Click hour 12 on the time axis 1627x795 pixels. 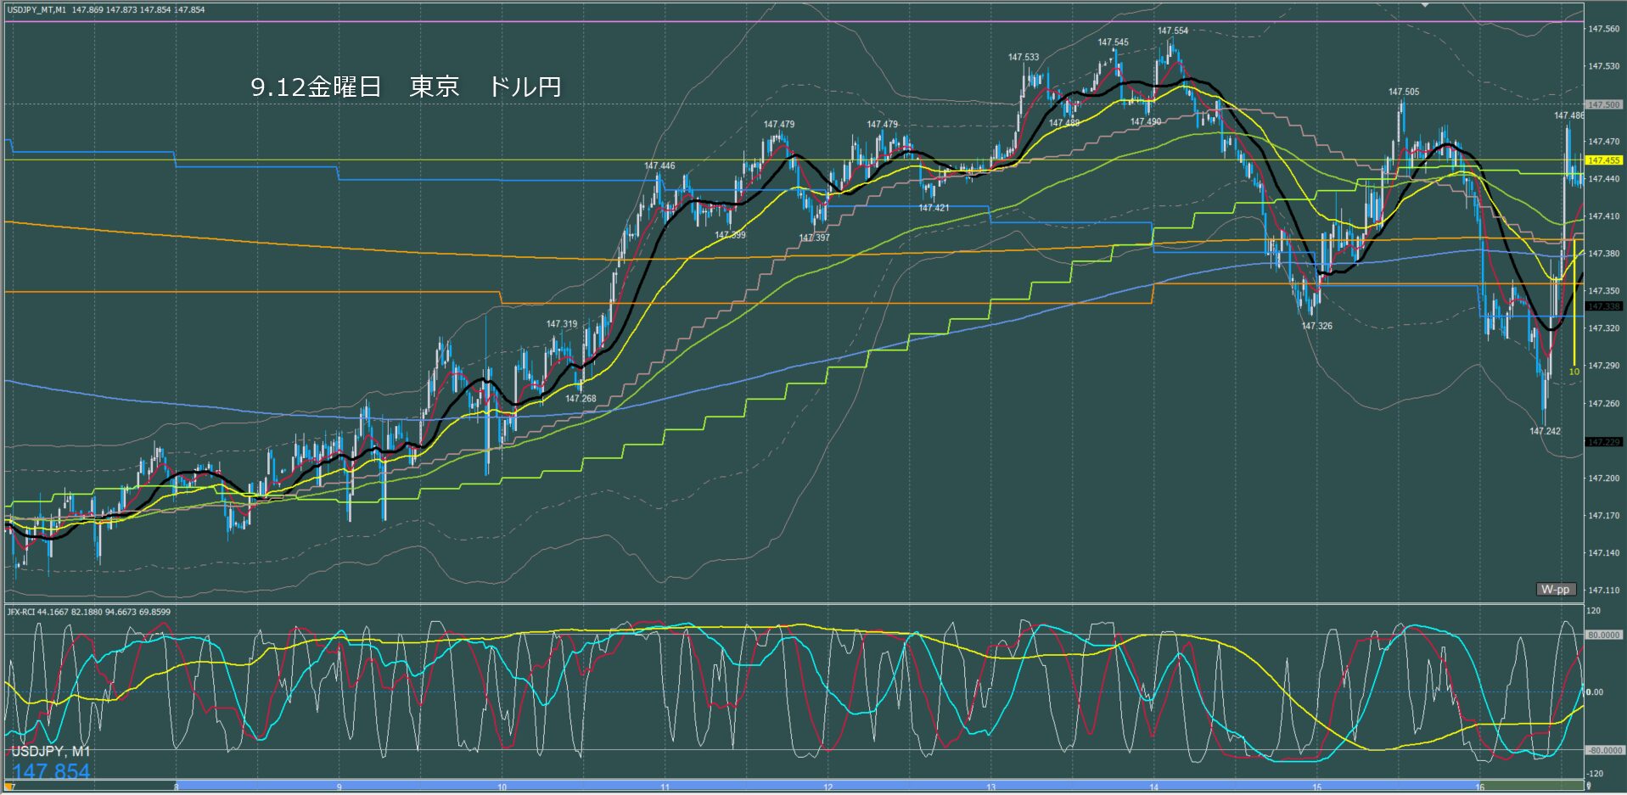tap(828, 787)
